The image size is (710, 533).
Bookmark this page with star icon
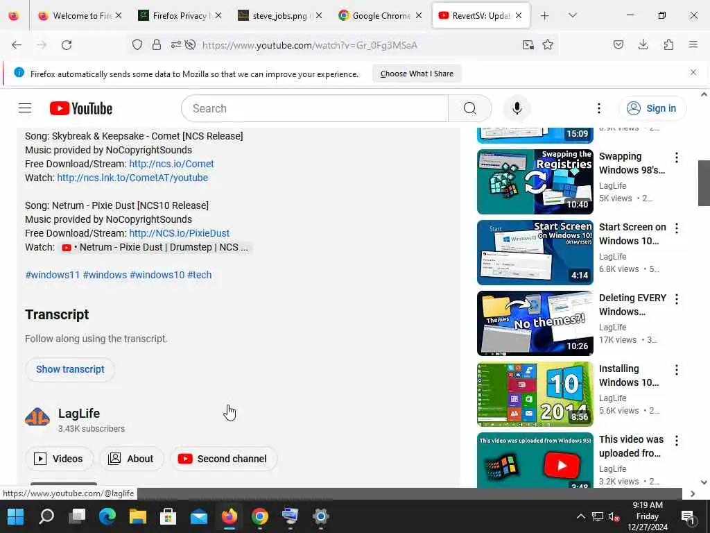[x=548, y=45]
